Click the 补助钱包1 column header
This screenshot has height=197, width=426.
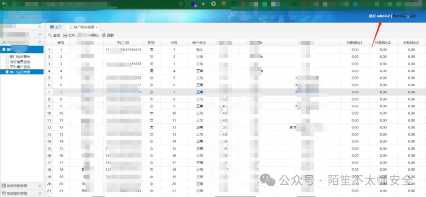pos(355,43)
